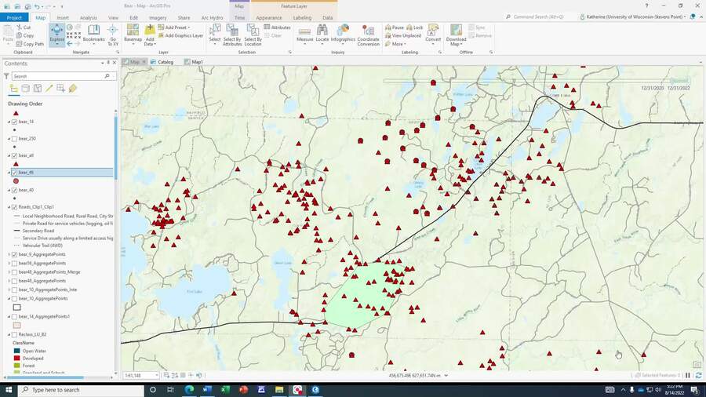Screen dimensions: 706x397
Task: Activate the Measure tool
Action: pos(304,33)
